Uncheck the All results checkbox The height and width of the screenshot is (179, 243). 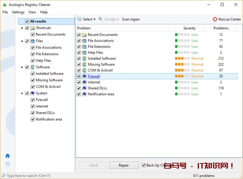point(27,21)
